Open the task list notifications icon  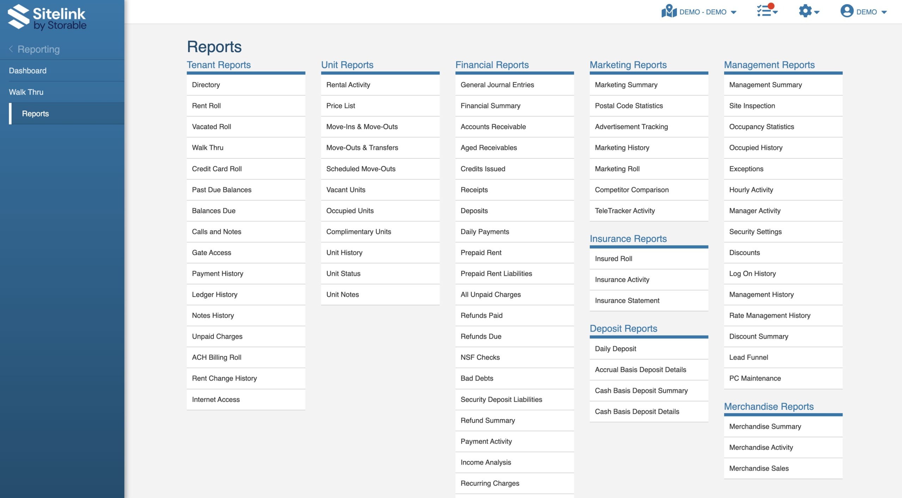765,11
